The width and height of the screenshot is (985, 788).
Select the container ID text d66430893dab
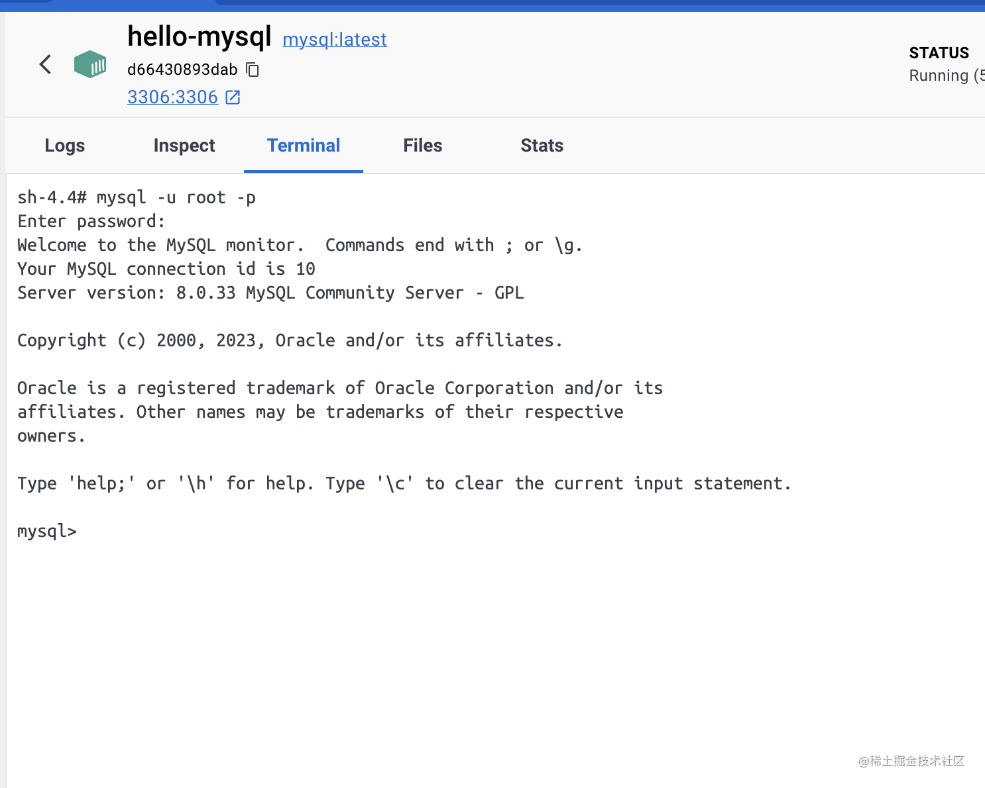tap(182, 70)
